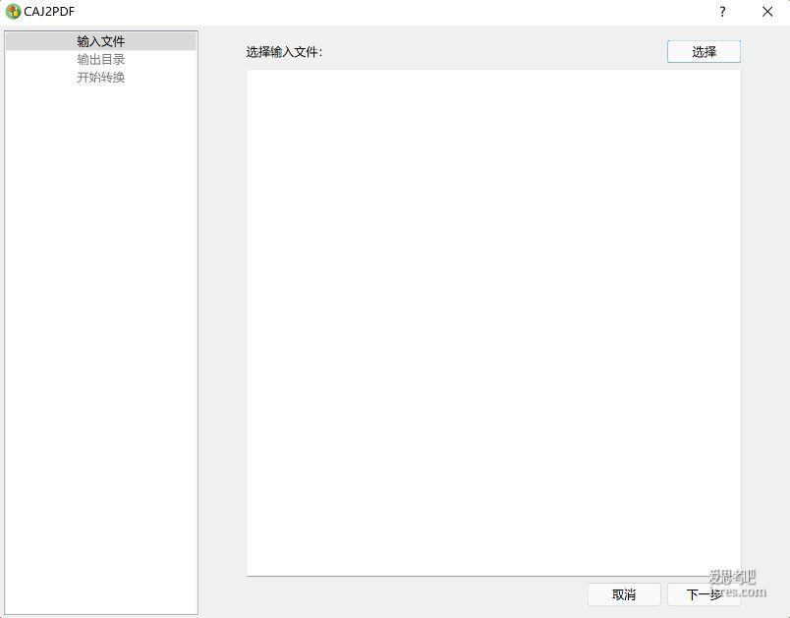Click the 选择输入文件 label
Image resolution: width=790 pixels, height=618 pixels.
click(284, 52)
